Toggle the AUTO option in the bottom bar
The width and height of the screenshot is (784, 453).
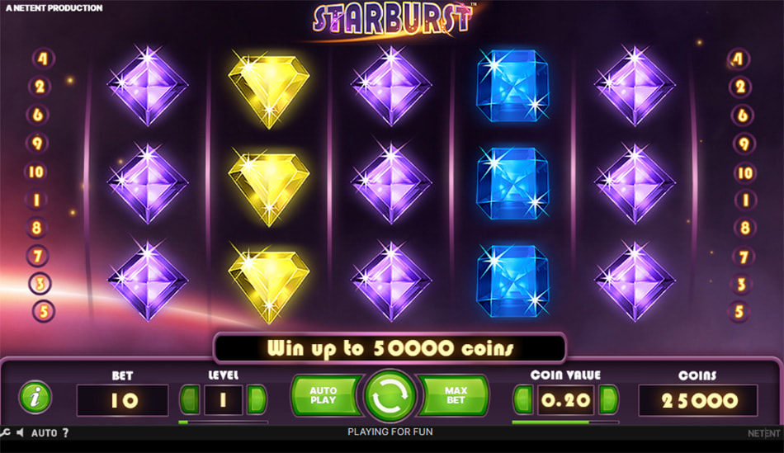coord(44,433)
